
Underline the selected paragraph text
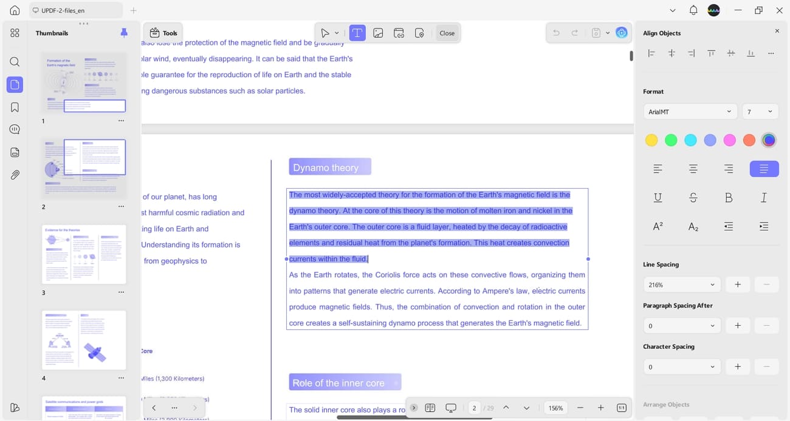coord(658,197)
